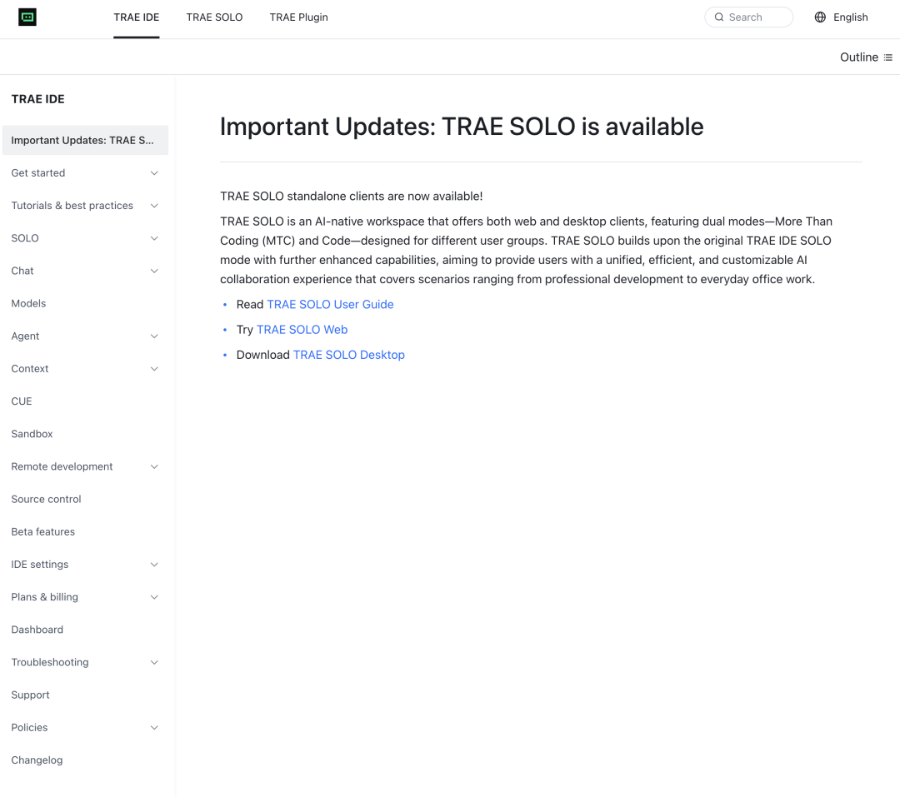The image size is (900, 797).
Task: Expand the Context sidebar section
Action: pos(154,369)
